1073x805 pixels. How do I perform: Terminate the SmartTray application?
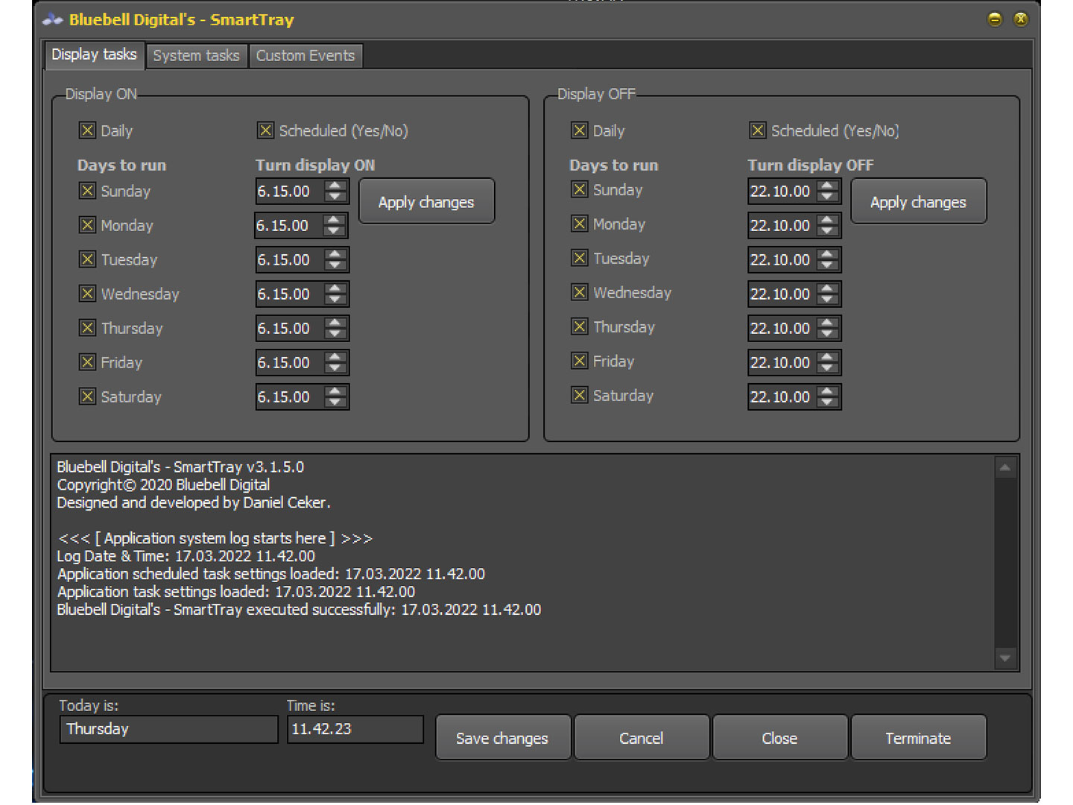point(918,738)
